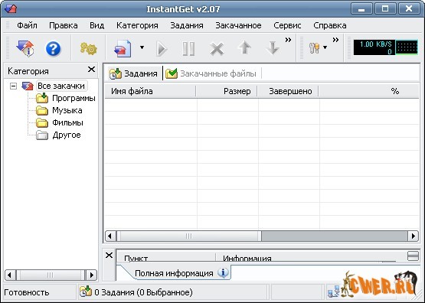Close the Категория side panel
The height and width of the screenshot is (303, 425).
tap(92, 70)
